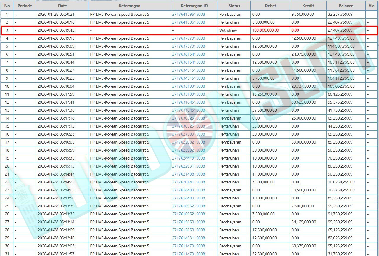Viewport: 379px width, 256px height.
Task: Open the 271762149815008 transaction link
Action: coord(188,174)
